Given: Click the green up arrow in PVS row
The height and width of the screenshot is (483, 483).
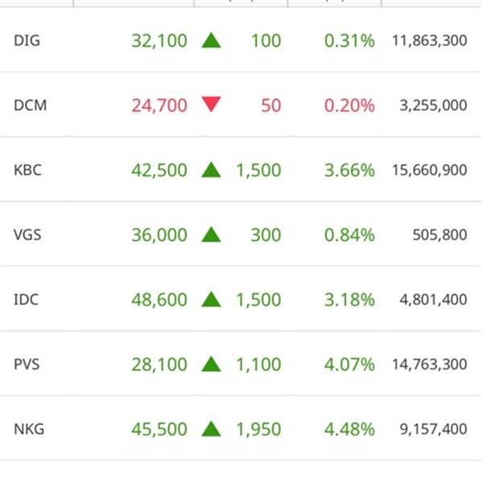Looking at the screenshot, I should coord(211,364).
